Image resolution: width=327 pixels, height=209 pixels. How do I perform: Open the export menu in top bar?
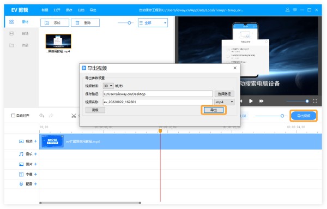[x=93, y=10]
